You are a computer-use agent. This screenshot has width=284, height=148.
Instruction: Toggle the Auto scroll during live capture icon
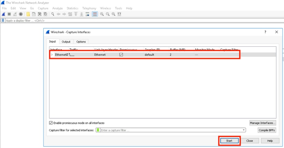(x=87, y=14)
